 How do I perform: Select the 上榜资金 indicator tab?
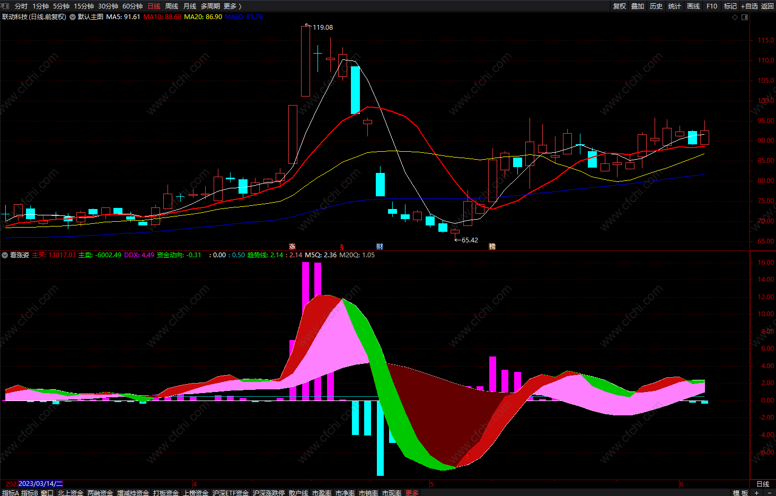(x=196, y=493)
